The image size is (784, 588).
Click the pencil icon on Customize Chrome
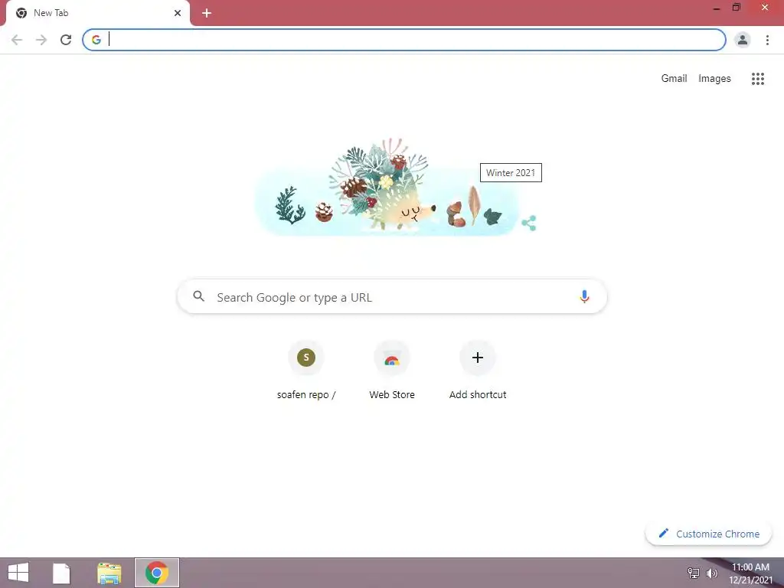664,533
